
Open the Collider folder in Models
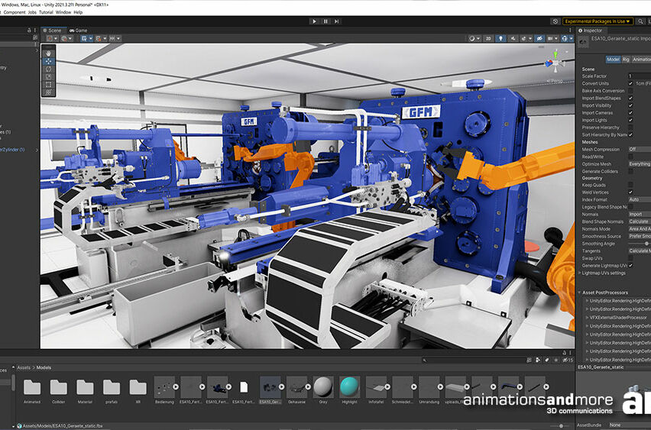click(x=59, y=390)
